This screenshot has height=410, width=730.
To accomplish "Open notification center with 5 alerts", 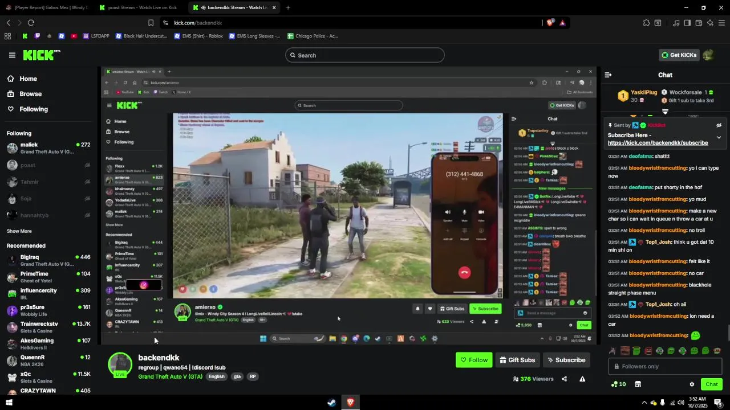I will pyautogui.click(x=719, y=403).
